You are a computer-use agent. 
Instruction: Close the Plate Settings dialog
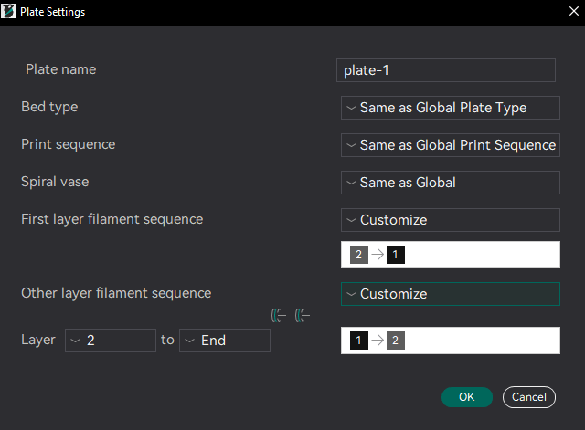pos(571,11)
